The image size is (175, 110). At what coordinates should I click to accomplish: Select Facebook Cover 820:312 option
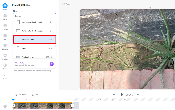(x=34, y=57)
